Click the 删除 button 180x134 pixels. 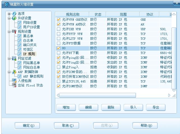[x=111, y=107]
